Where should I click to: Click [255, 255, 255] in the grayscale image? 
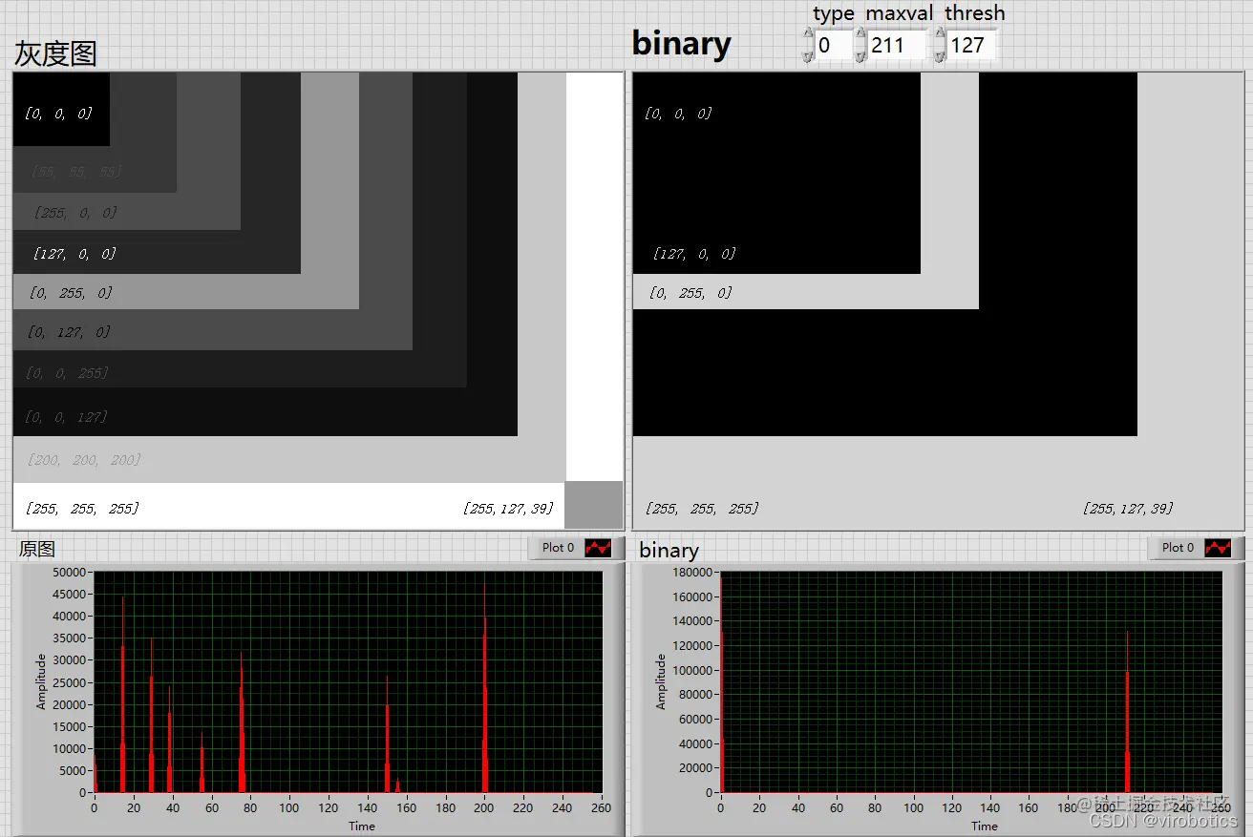click(x=82, y=509)
